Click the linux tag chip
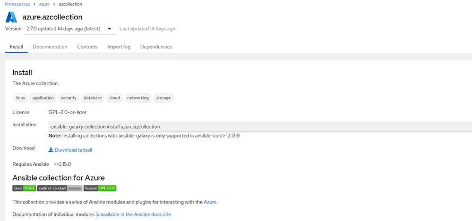 tap(21, 98)
